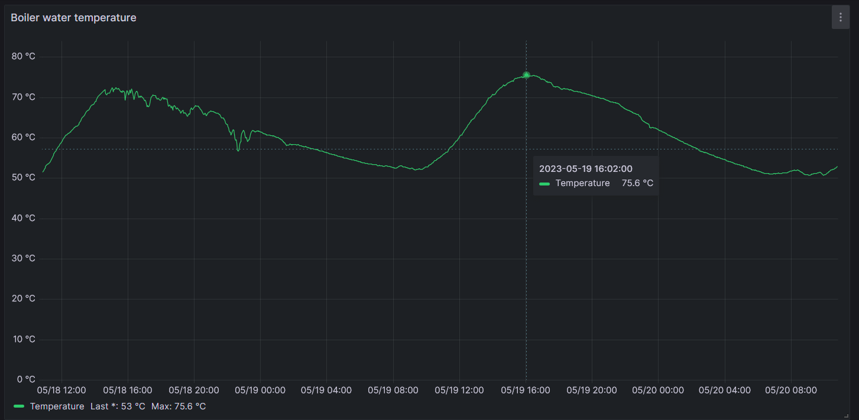Click the Boiler water temperature panel title

pos(73,18)
